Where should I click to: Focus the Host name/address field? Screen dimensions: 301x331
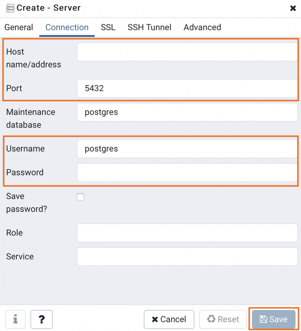point(187,52)
